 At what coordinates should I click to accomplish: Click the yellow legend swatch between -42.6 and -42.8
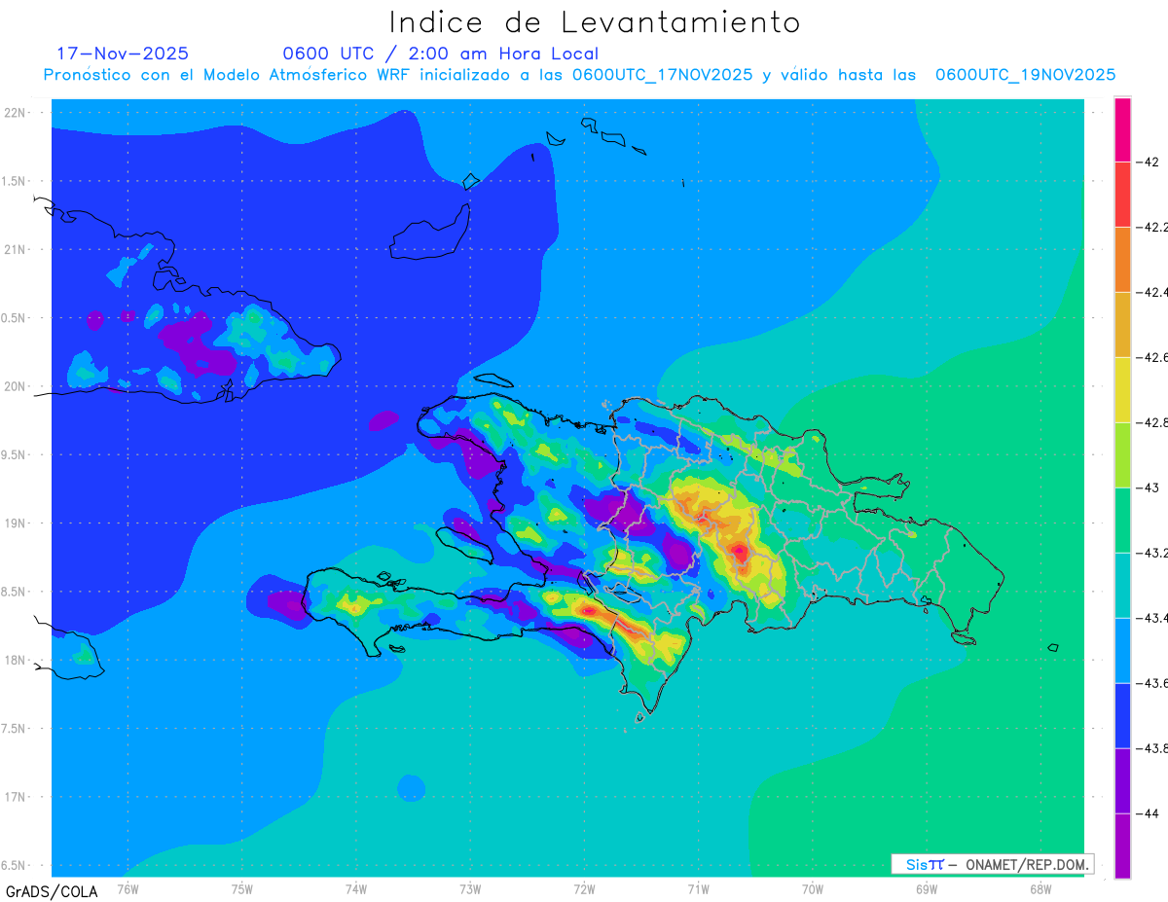tap(1122, 390)
